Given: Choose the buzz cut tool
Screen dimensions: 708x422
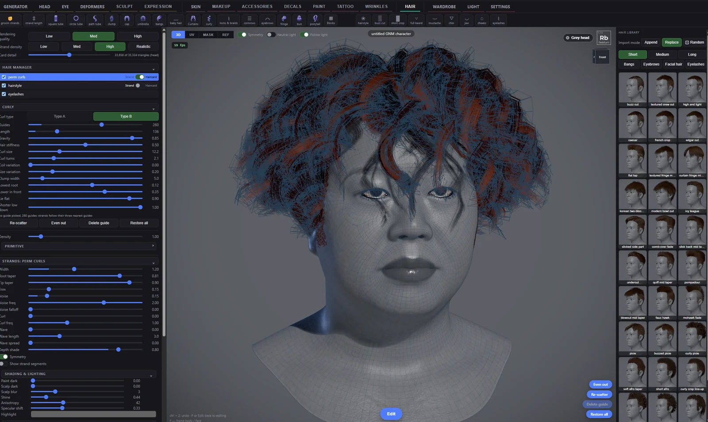Looking at the screenshot, I should 380,20.
